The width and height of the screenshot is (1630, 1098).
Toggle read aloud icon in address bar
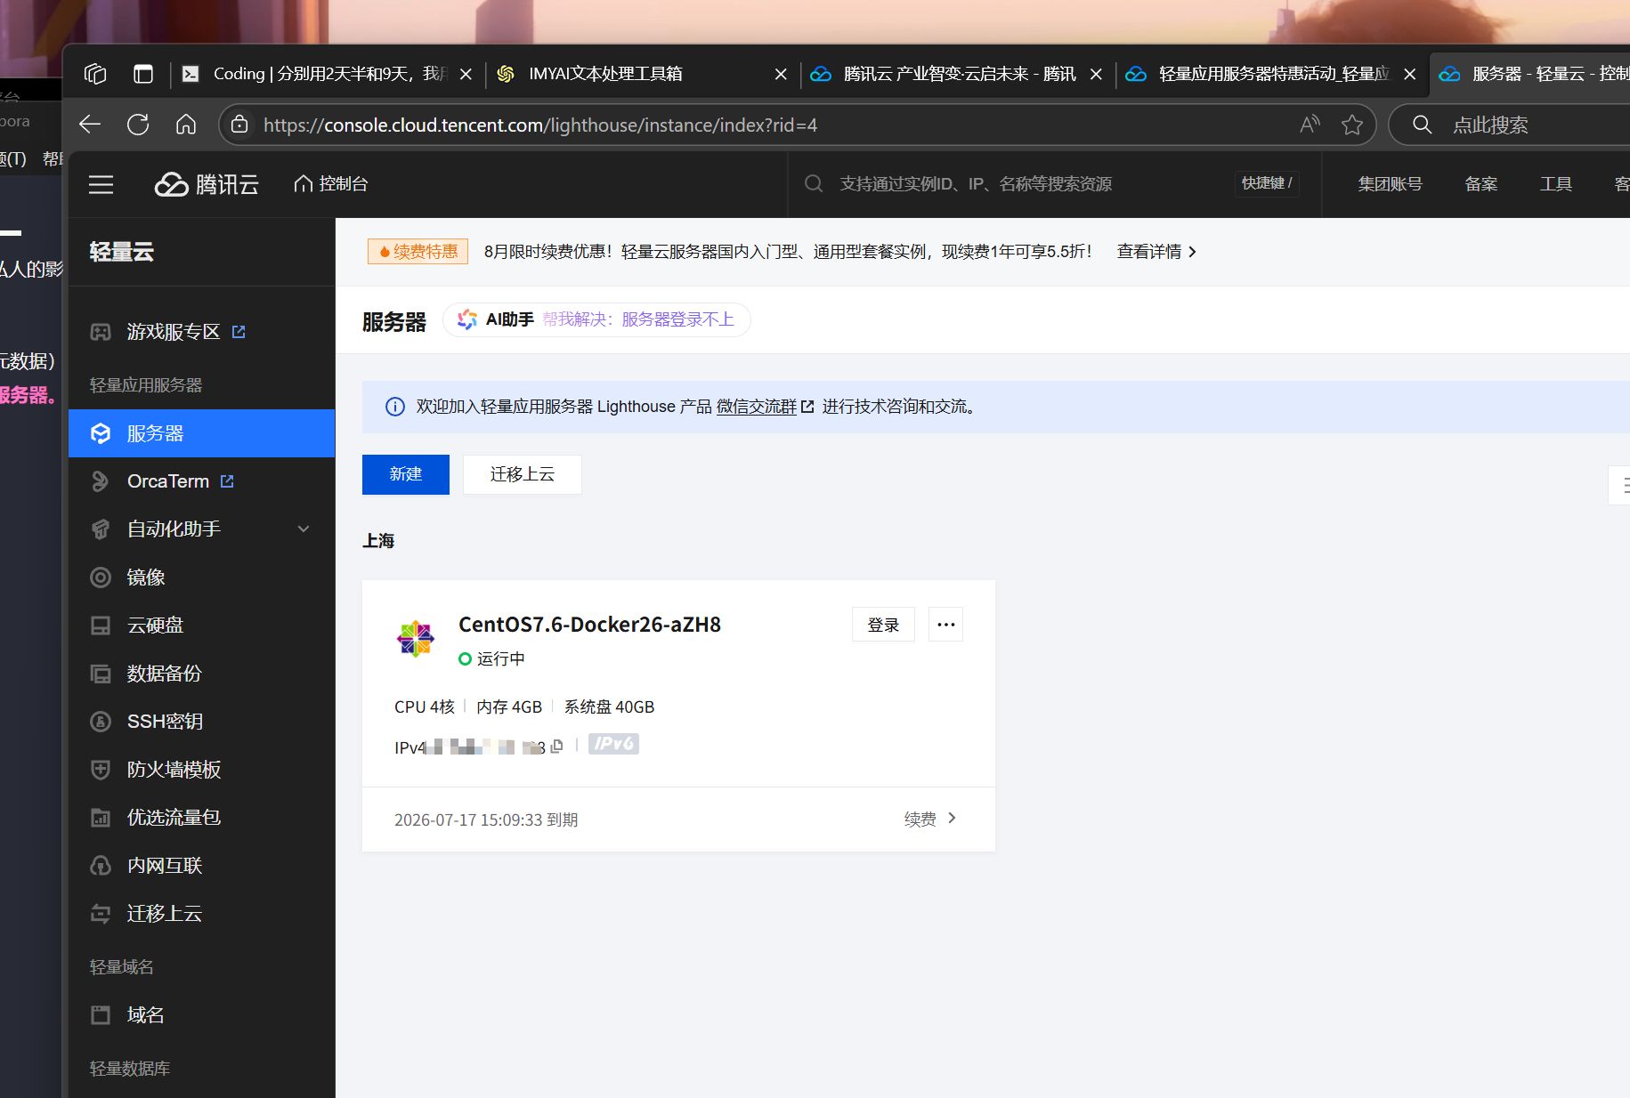coord(1310,125)
